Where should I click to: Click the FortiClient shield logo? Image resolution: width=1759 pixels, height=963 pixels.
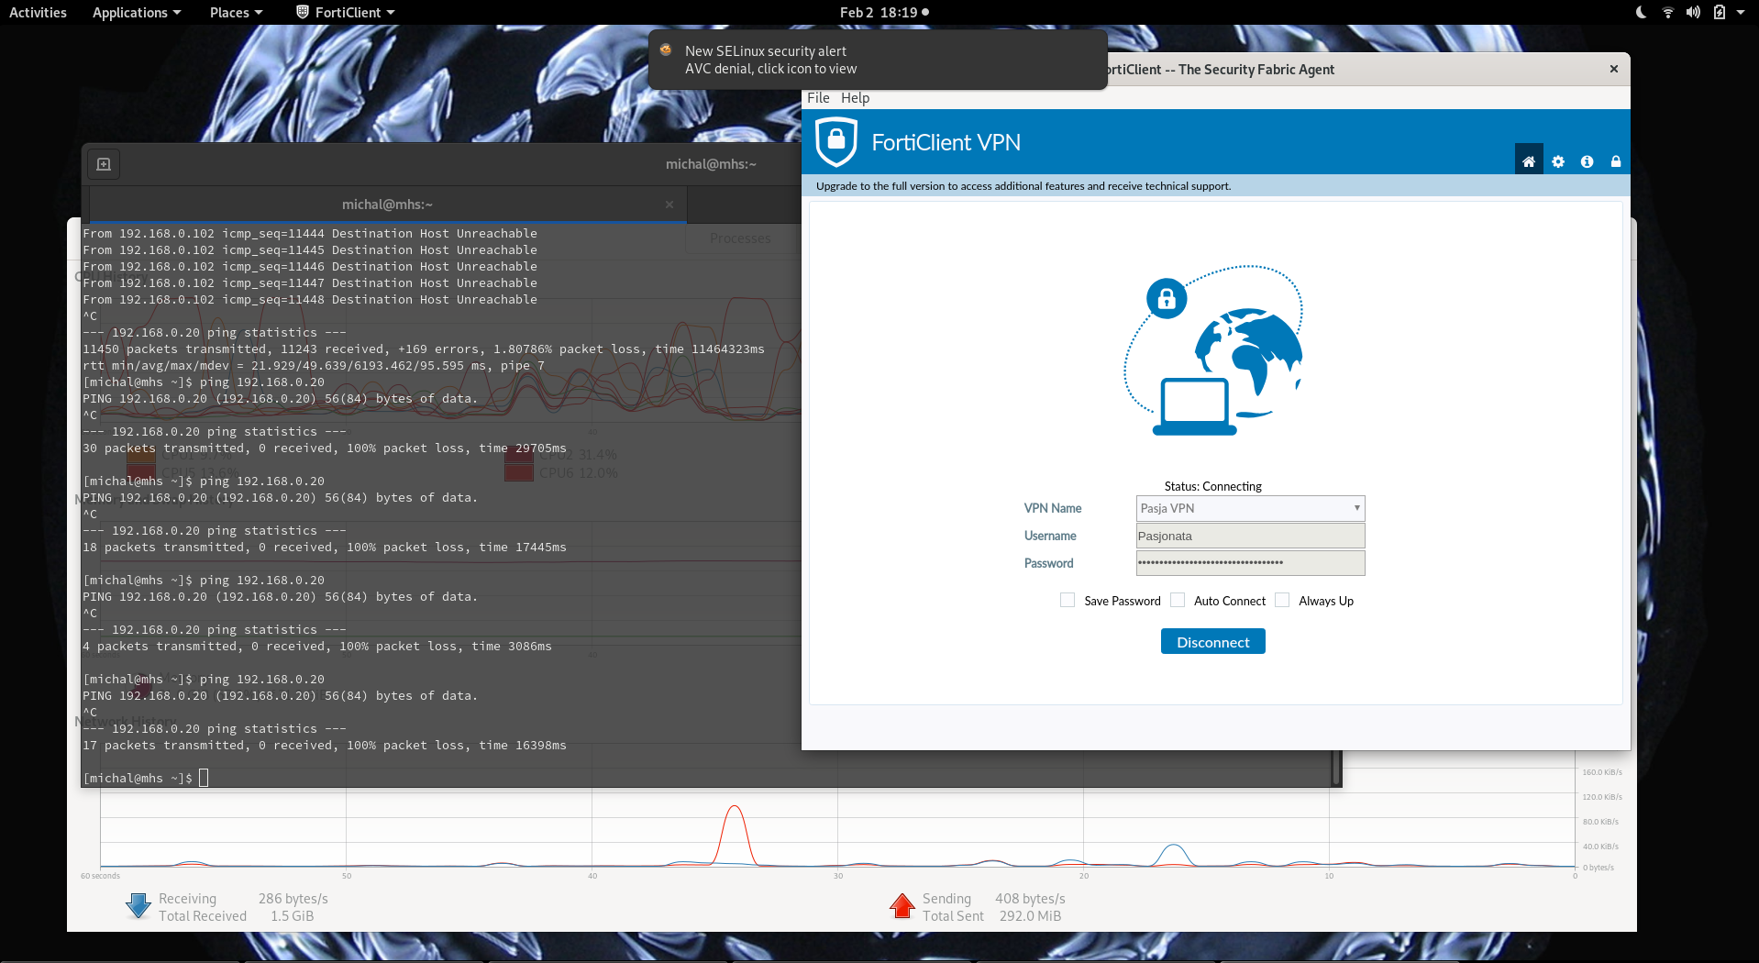click(x=835, y=142)
